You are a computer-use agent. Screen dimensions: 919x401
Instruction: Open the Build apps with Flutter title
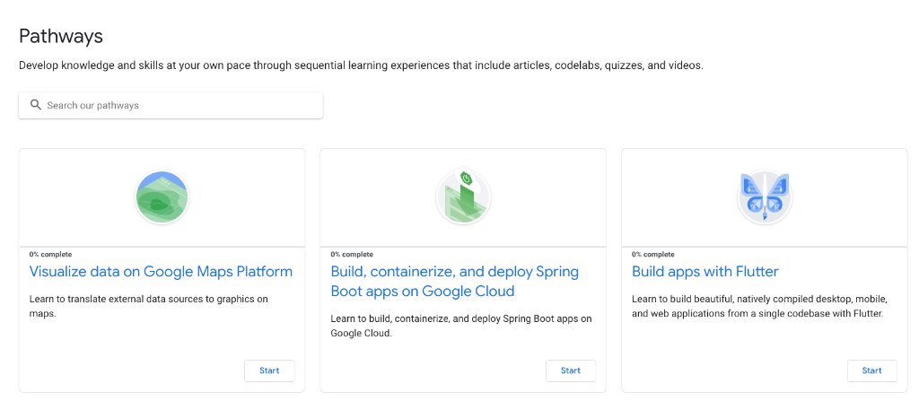point(705,271)
